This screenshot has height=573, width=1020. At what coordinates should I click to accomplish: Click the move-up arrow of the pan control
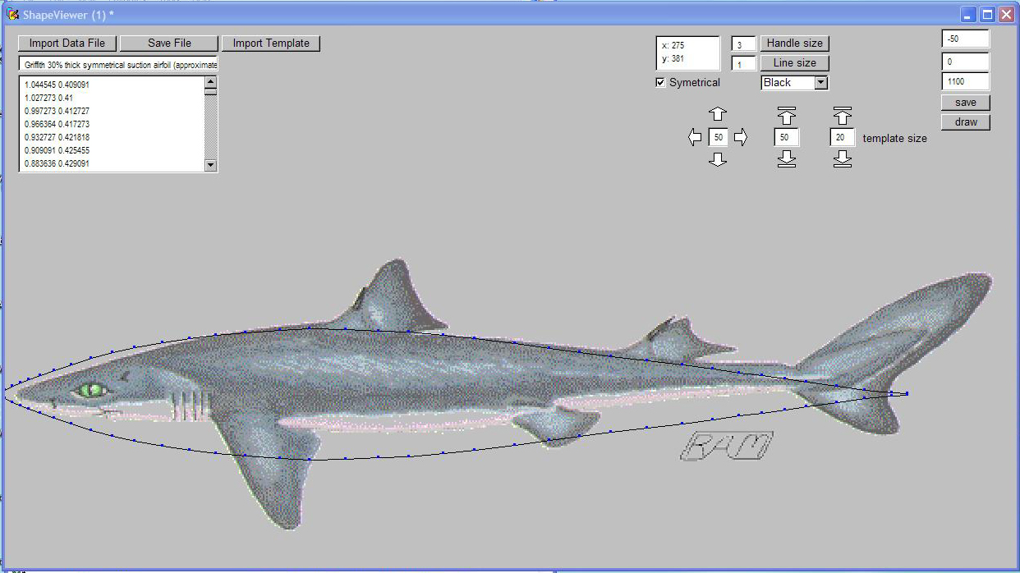coord(718,114)
